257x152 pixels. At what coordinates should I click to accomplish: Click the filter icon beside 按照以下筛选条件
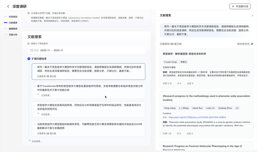[x=29, y=44]
